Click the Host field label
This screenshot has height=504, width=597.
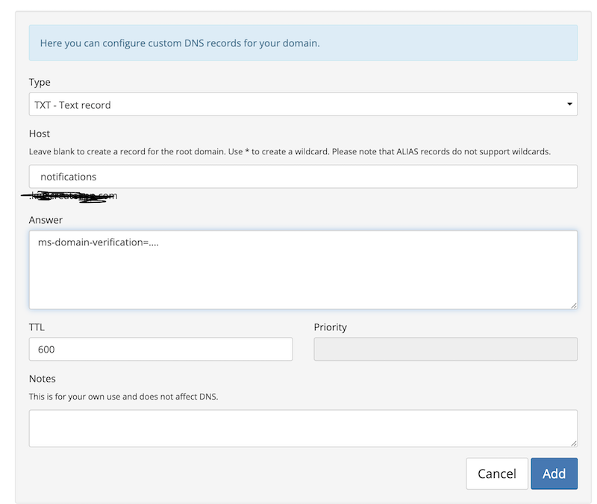[40, 133]
